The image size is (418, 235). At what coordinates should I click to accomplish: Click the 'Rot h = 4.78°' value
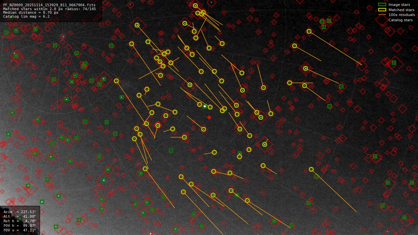click(20, 221)
